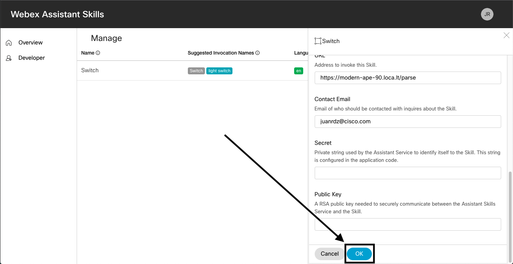Click the Secret label
Viewport: 513px width, 264px height.
(x=323, y=143)
